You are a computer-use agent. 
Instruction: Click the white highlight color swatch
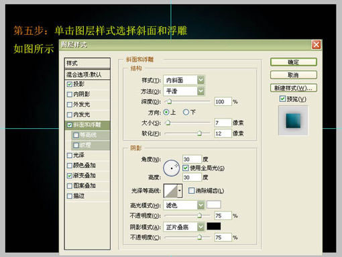tap(214, 205)
